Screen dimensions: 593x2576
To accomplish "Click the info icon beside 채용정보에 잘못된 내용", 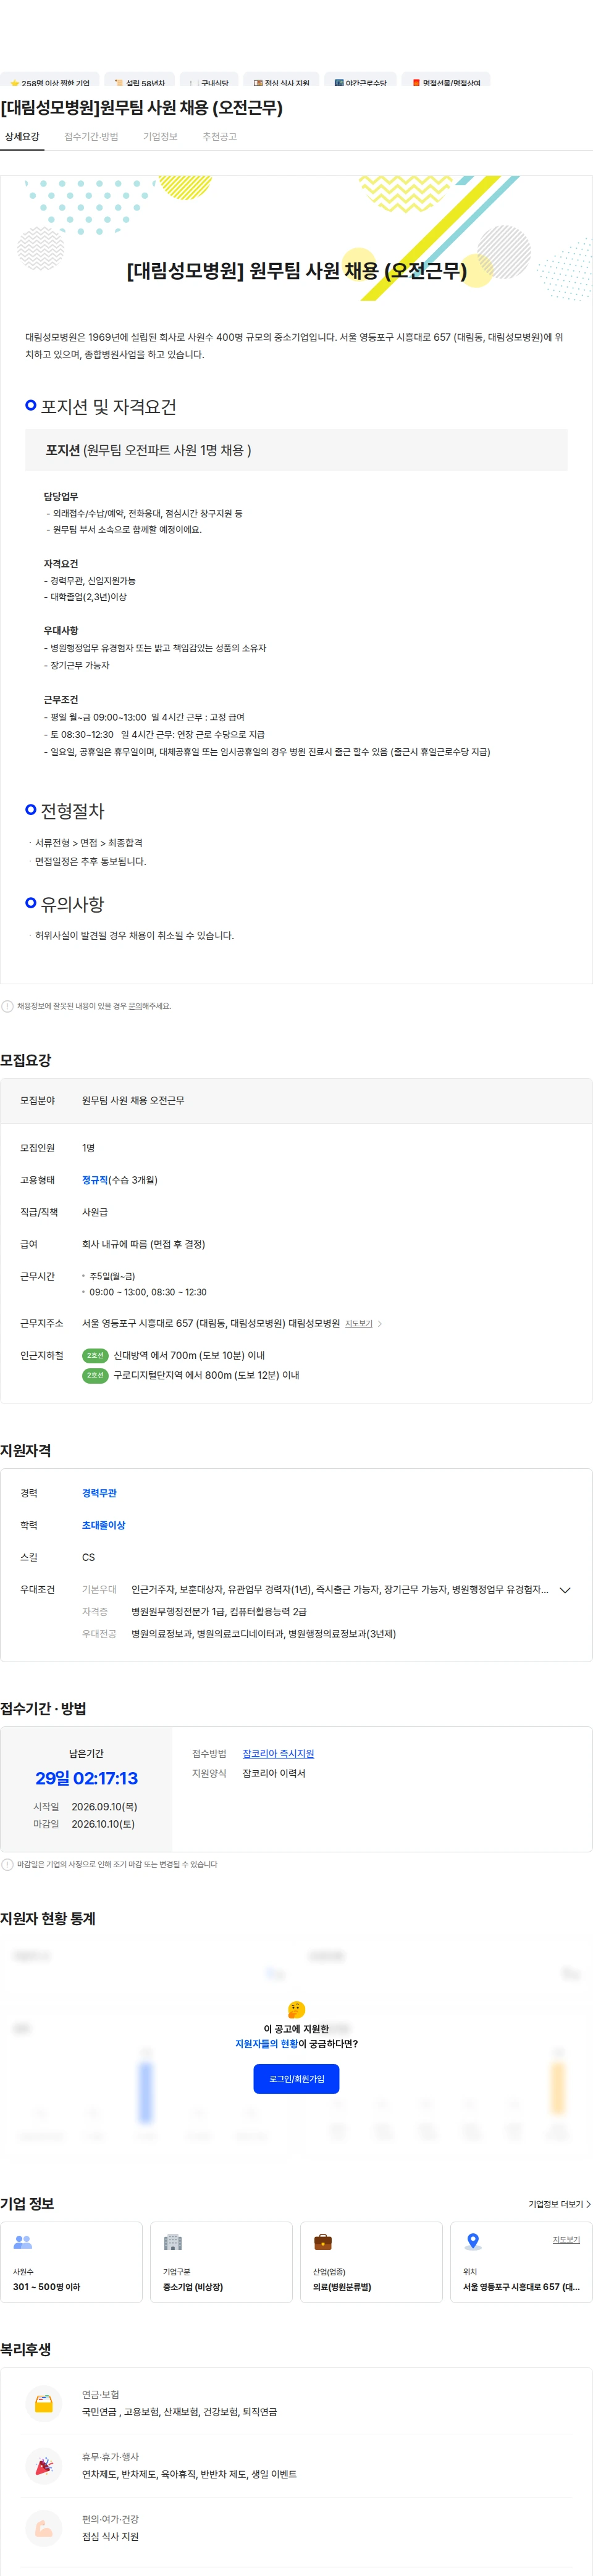I will click(7, 1006).
